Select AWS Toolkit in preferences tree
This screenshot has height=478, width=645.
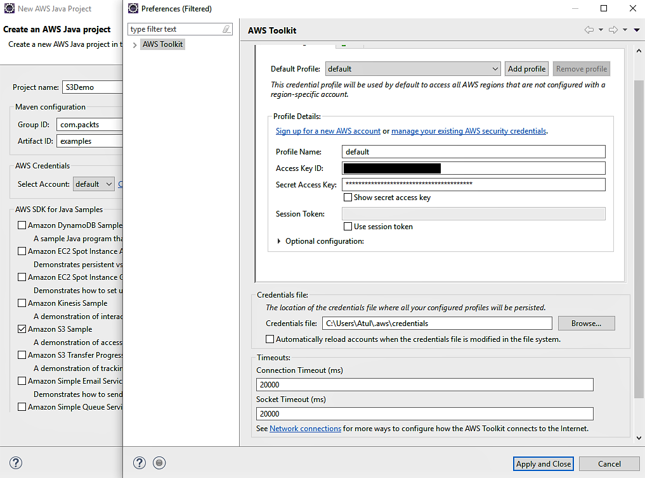tap(162, 44)
